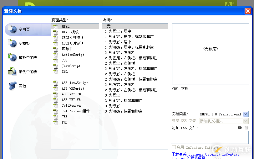
Task: Select the 空模板 category icon
Action: click(x=12, y=43)
